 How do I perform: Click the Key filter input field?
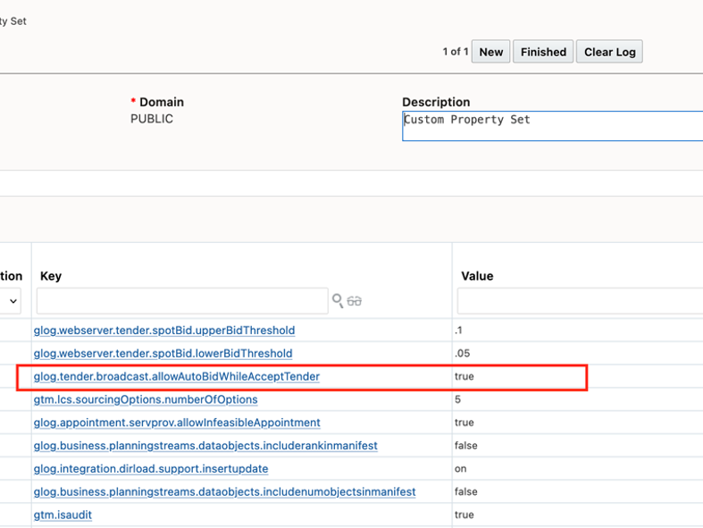point(182,301)
